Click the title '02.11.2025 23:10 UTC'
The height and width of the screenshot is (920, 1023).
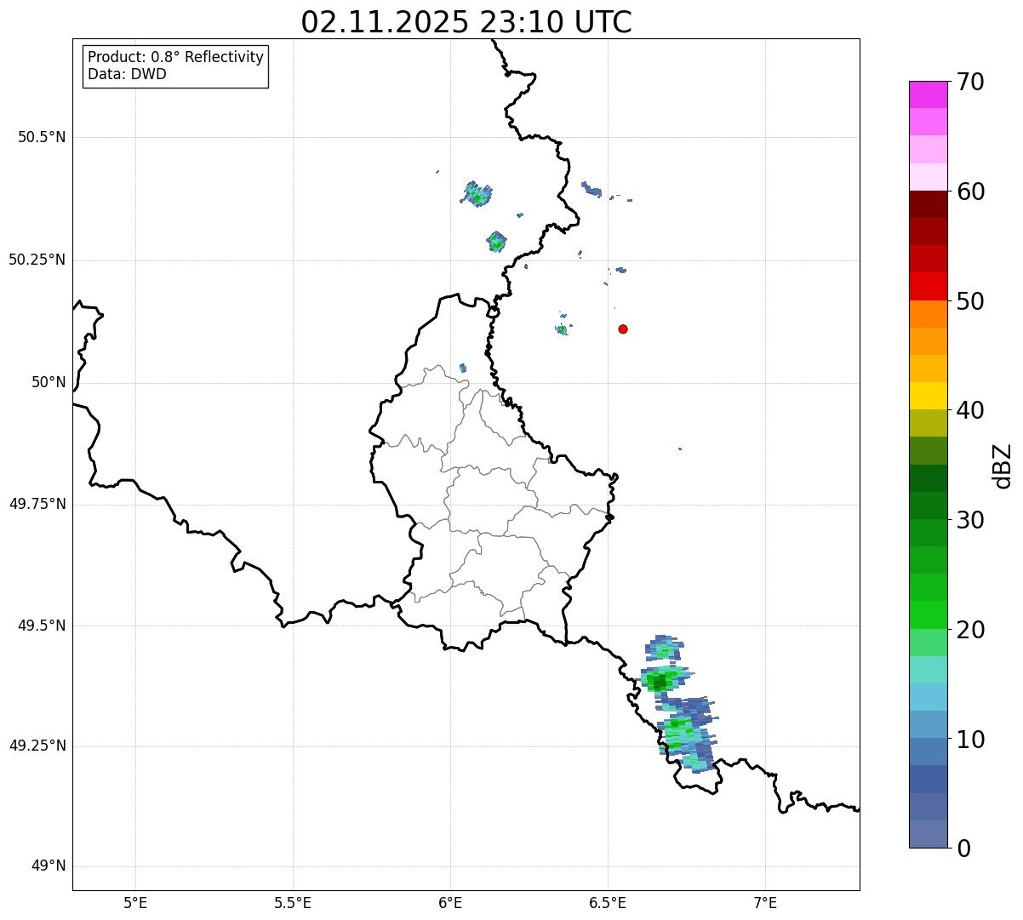pos(466,21)
